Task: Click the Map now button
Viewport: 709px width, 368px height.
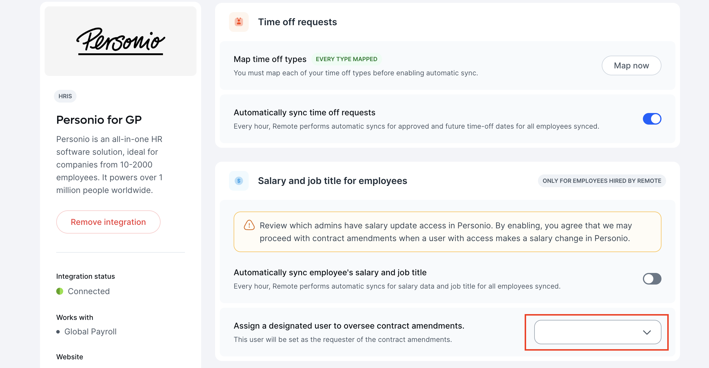Action: click(631, 65)
